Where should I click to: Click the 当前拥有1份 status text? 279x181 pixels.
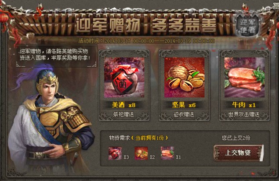[x=149, y=138]
